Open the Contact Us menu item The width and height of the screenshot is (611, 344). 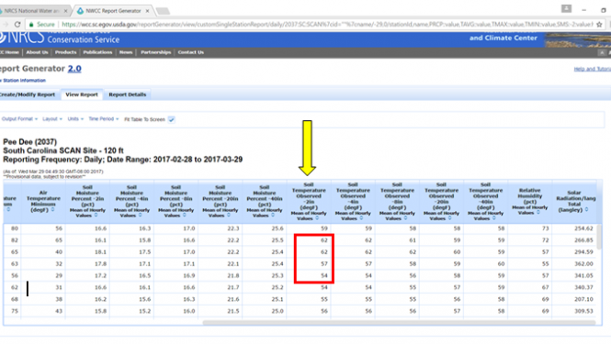pyautogui.click(x=191, y=52)
